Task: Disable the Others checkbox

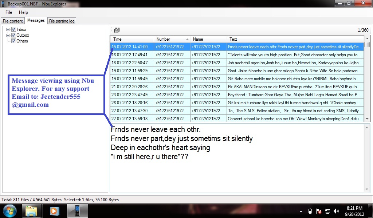Action: [x=14, y=41]
